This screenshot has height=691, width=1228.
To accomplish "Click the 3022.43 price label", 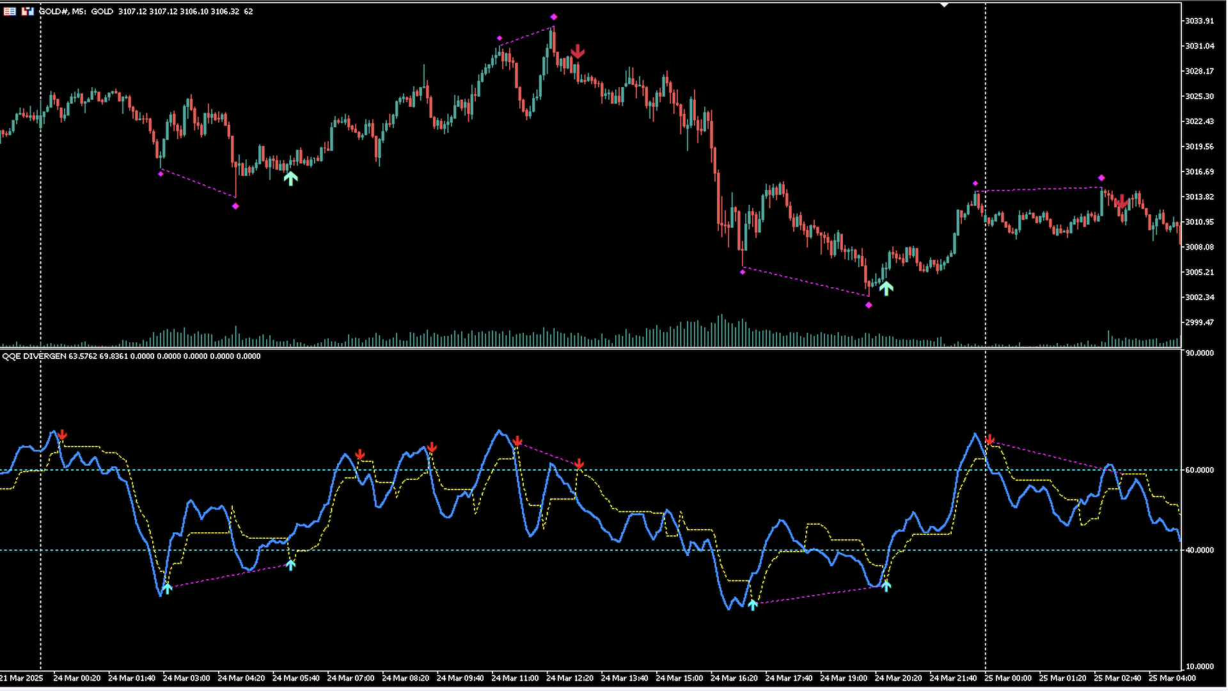I will coord(1199,122).
